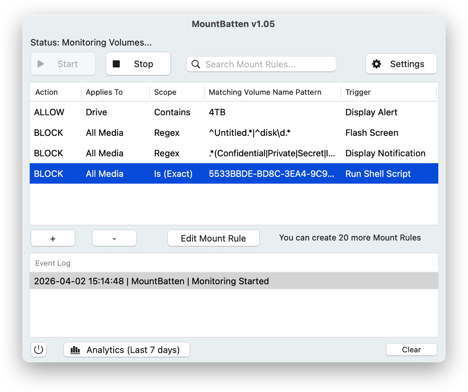Screen dimensions: 468x392
Task: Open Settings with the gear button
Action: click(401, 64)
